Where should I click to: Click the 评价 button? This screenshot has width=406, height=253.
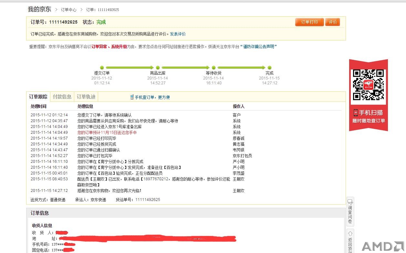click(332, 22)
